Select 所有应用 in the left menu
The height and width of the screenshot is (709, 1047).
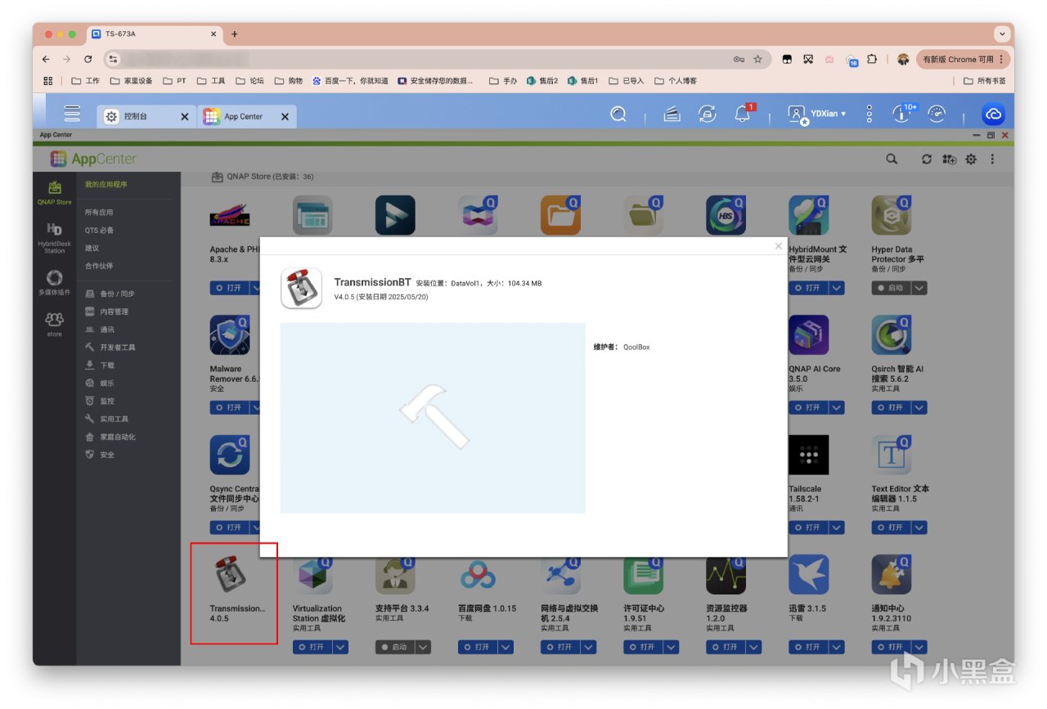click(99, 213)
